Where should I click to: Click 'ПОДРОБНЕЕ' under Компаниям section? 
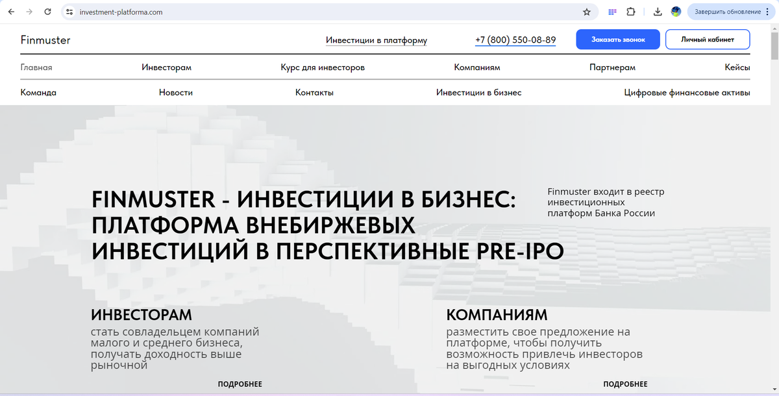(x=625, y=384)
